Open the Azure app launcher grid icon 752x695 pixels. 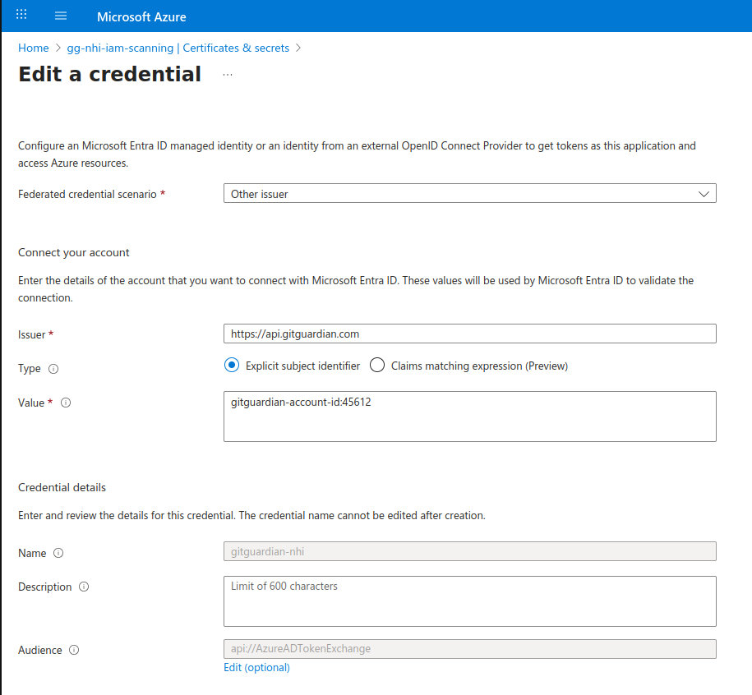(21, 14)
